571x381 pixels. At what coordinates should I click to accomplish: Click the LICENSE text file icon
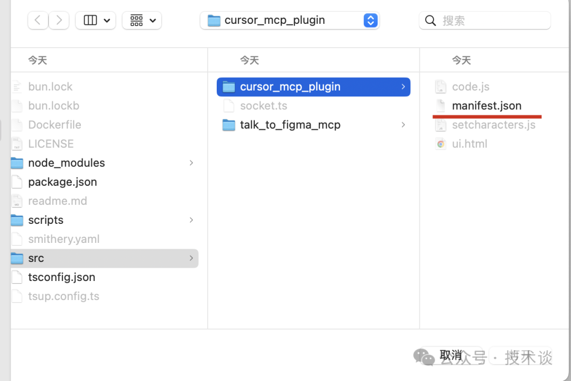point(17,143)
